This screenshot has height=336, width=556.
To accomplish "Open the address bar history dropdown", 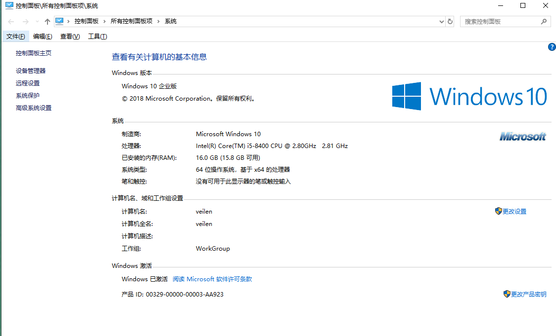I will coord(441,22).
